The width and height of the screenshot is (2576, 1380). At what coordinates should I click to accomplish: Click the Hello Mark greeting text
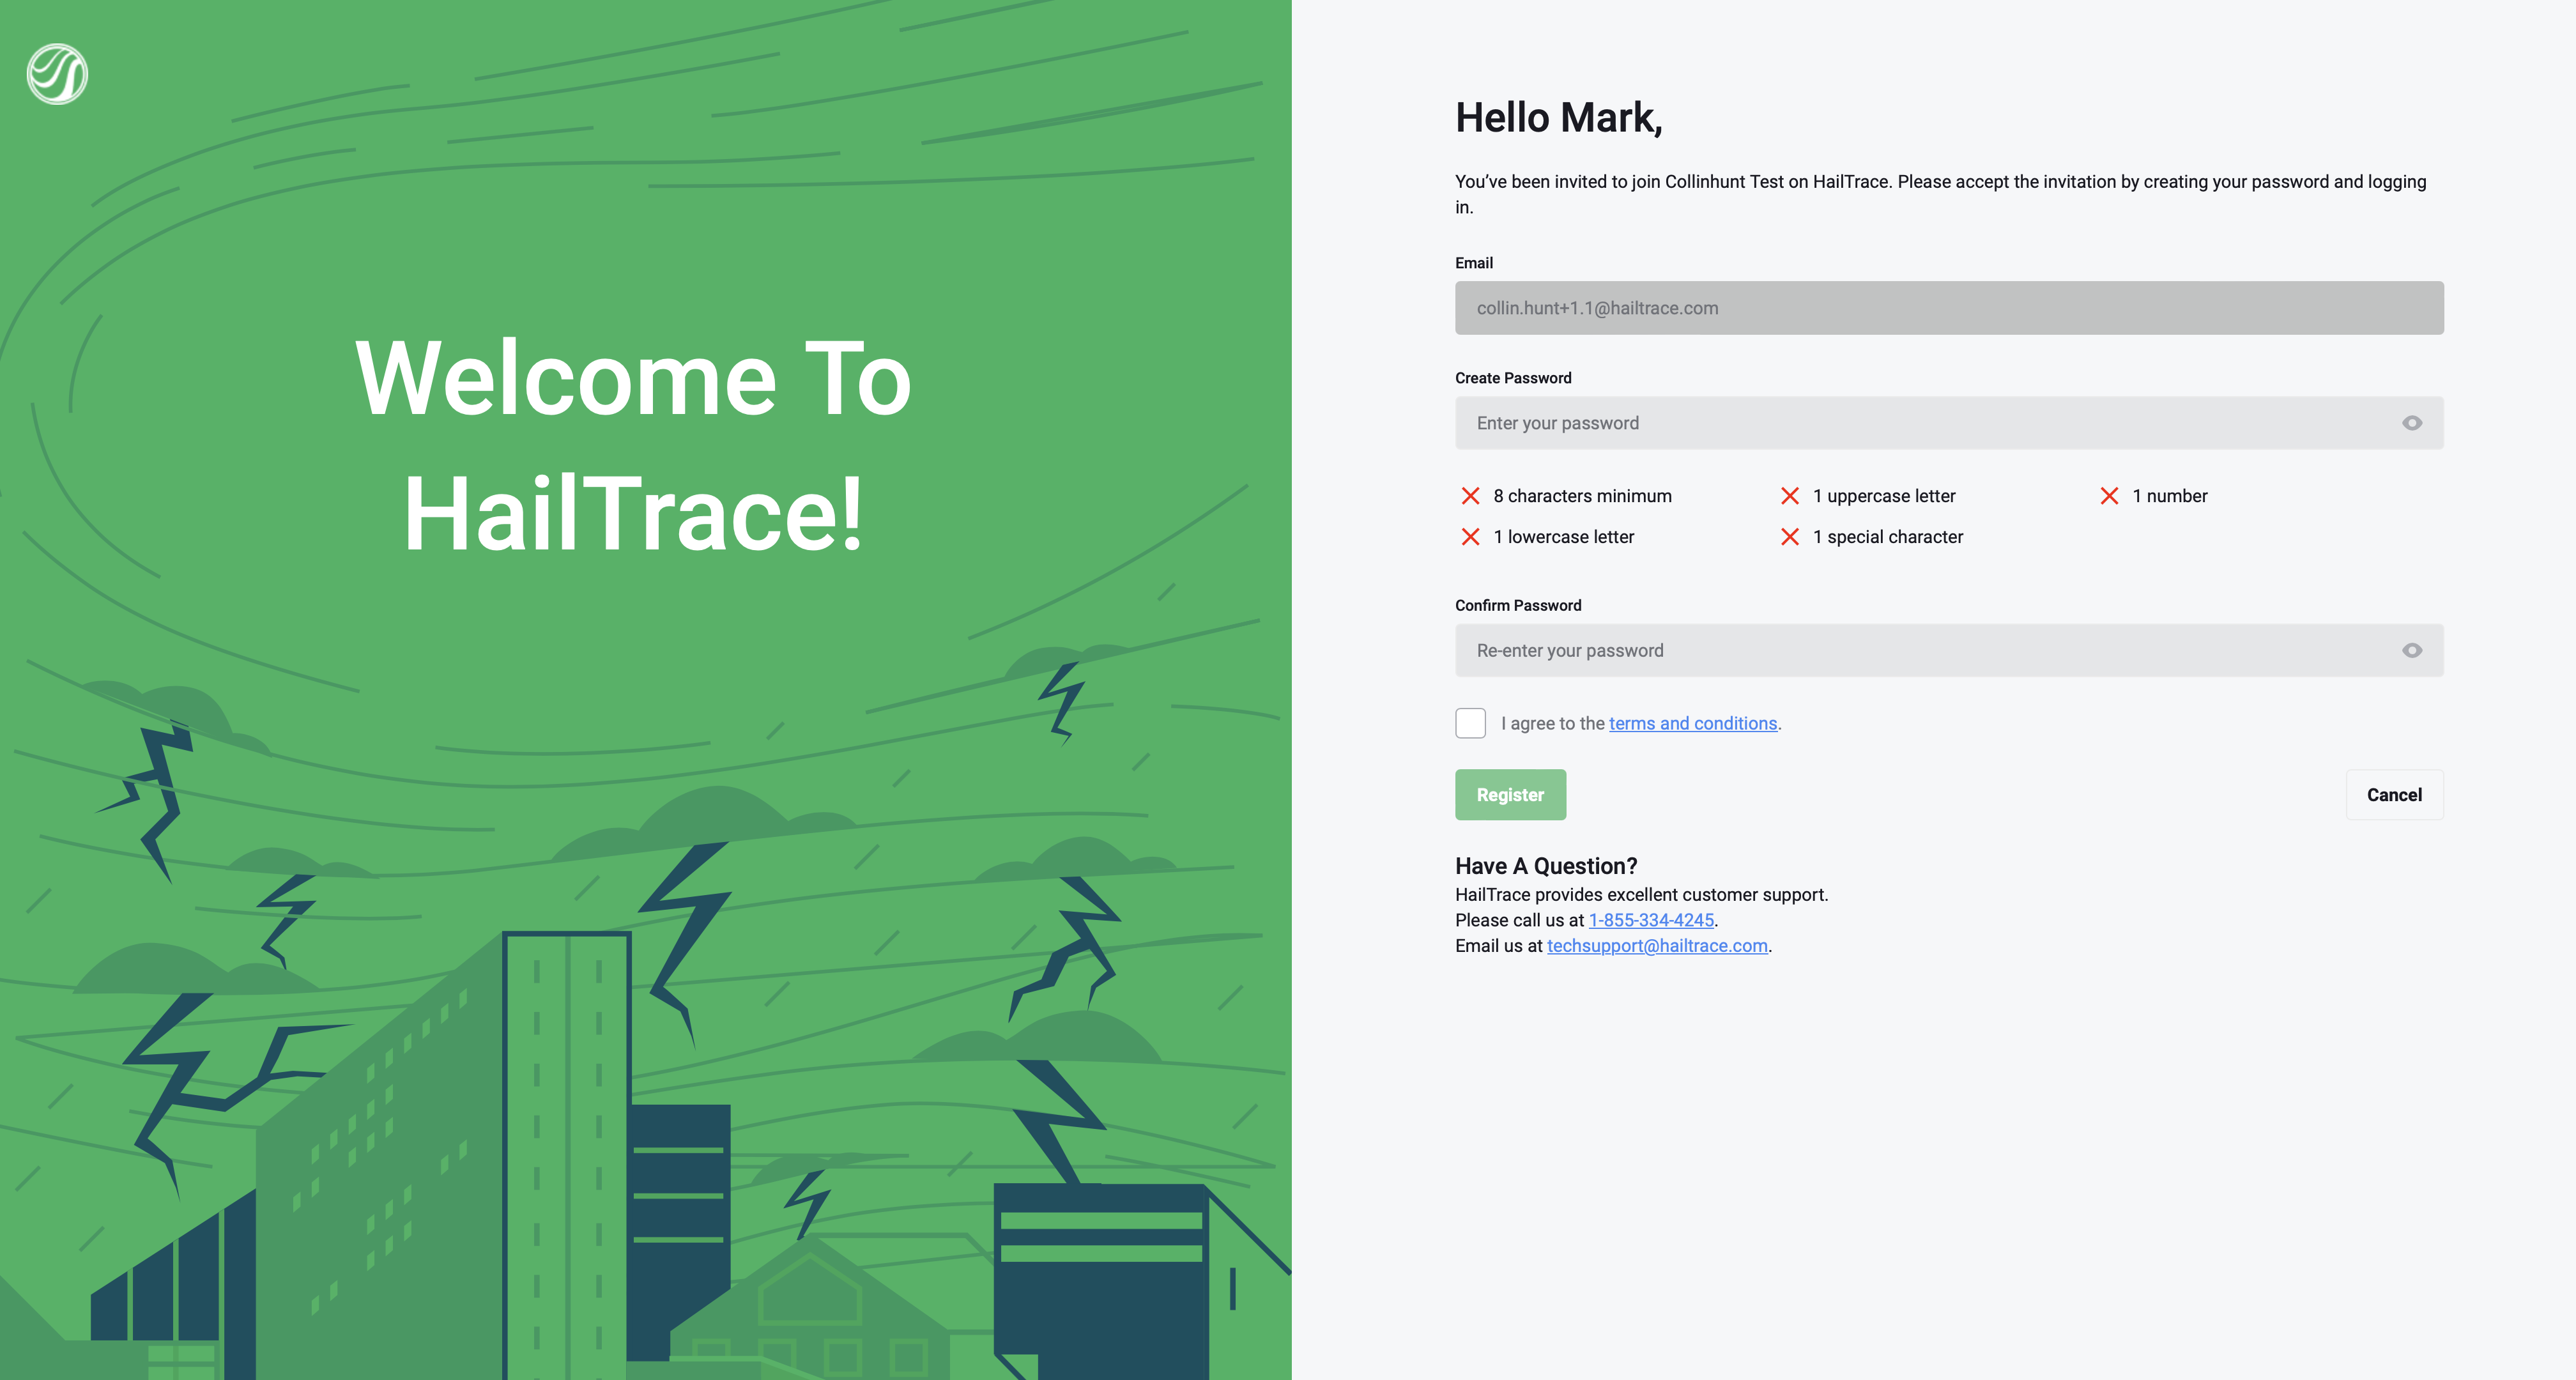1558,118
